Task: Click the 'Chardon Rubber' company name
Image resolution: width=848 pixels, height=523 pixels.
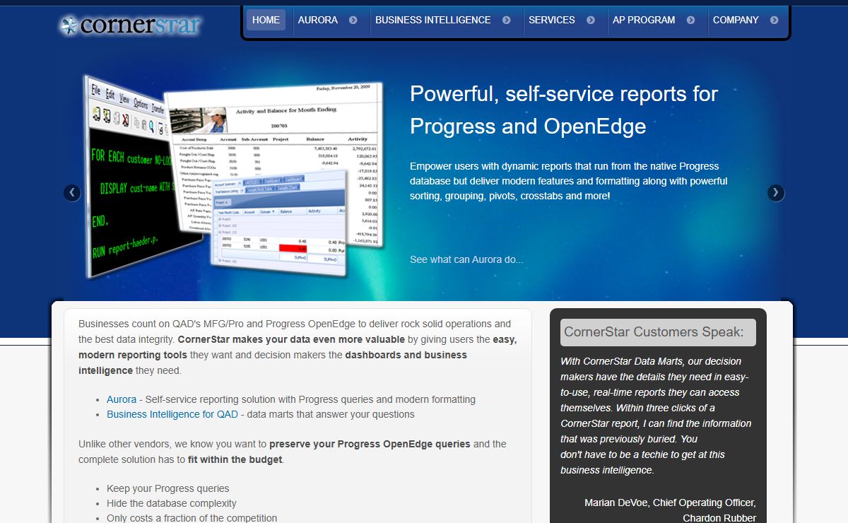Action: pos(719,518)
